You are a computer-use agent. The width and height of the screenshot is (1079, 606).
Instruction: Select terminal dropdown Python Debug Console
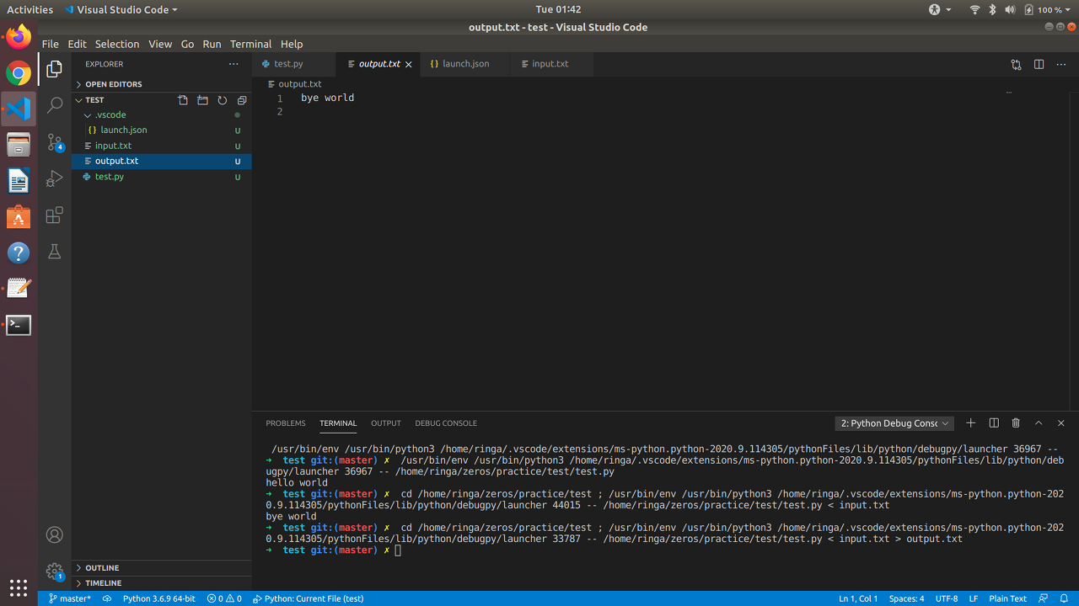point(895,423)
